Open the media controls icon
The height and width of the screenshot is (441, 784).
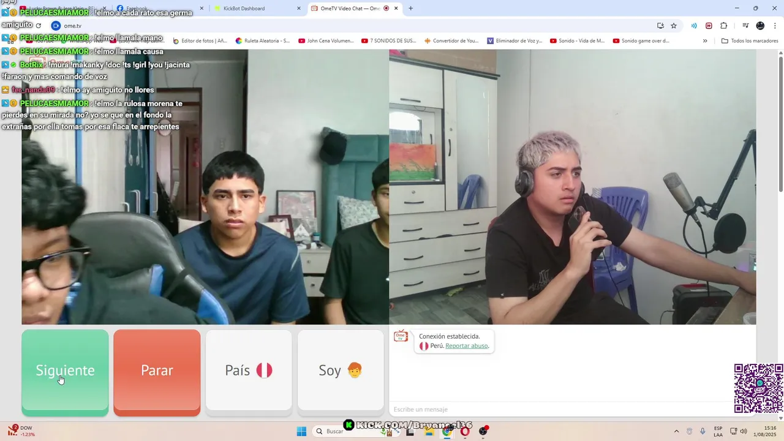tap(745, 26)
